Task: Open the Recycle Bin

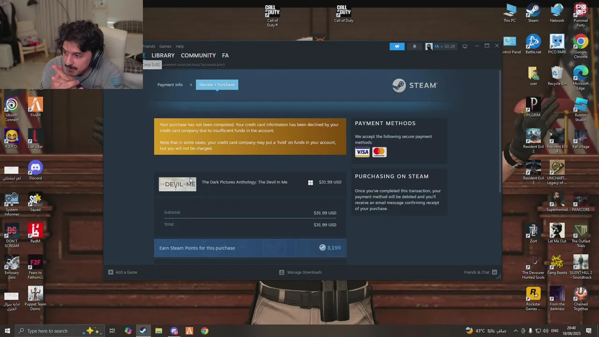Action: 557,76
